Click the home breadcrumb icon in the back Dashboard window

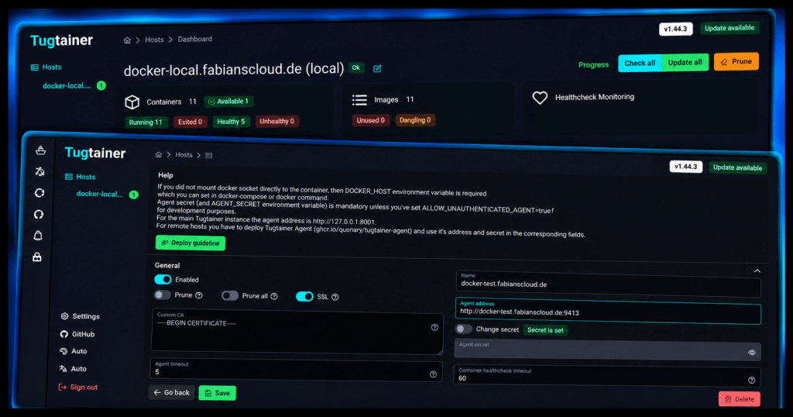tap(127, 40)
